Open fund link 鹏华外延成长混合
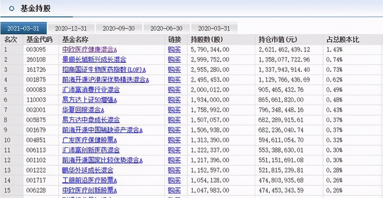This screenshot has height=198, width=383. pos(88,170)
